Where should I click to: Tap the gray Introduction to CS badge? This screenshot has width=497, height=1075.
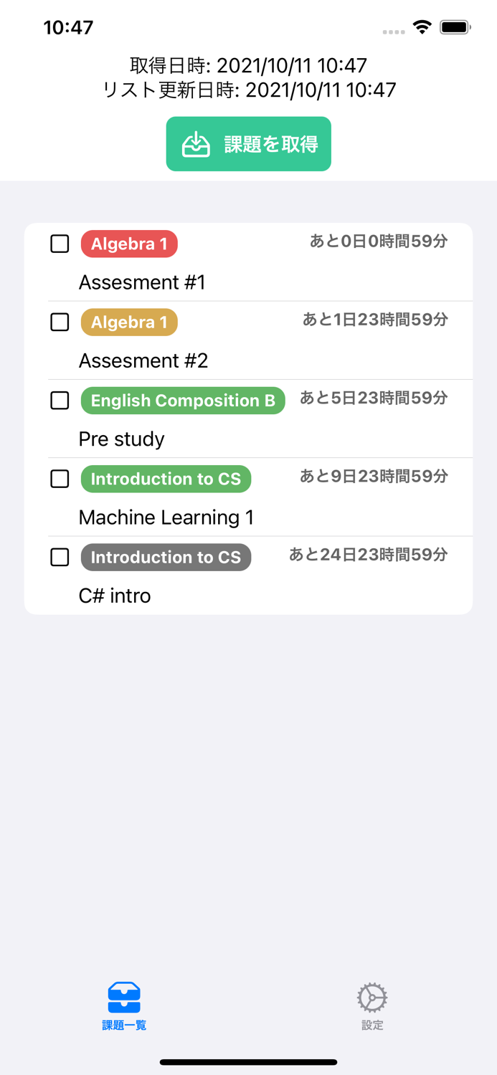(166, 557)
